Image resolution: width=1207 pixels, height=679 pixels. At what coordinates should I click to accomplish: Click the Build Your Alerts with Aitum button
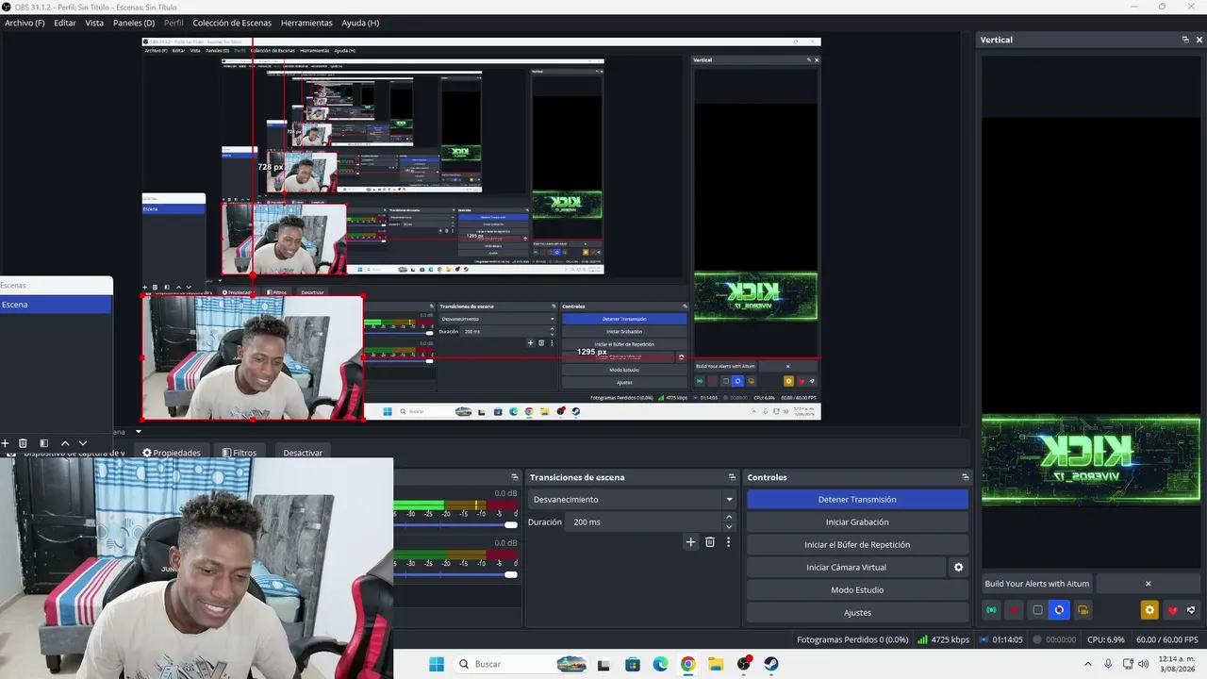point(1037,584)
